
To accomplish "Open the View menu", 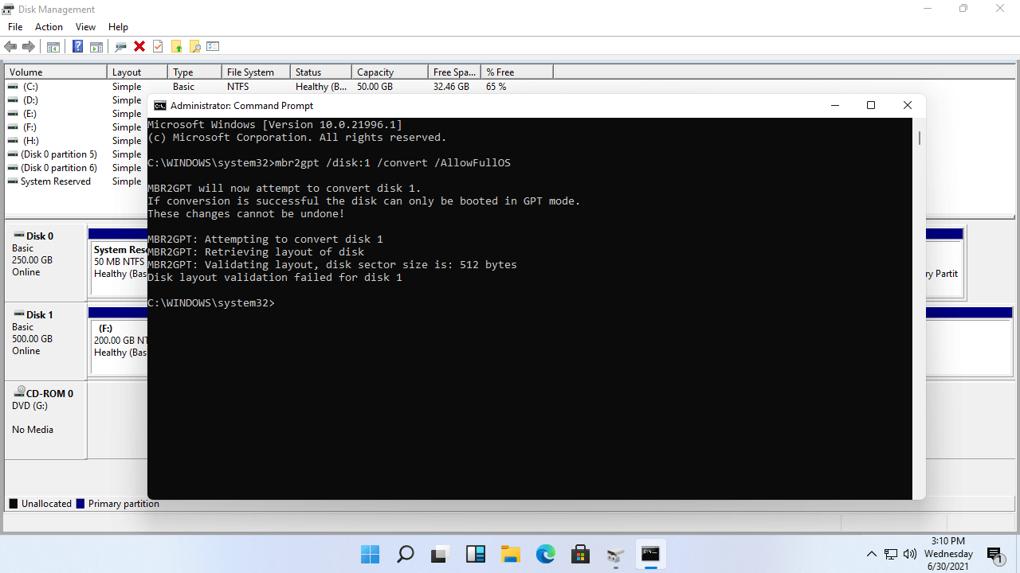I will 85,27.
